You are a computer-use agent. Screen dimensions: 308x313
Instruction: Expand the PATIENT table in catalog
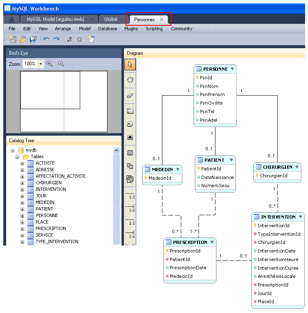point(22,209)
